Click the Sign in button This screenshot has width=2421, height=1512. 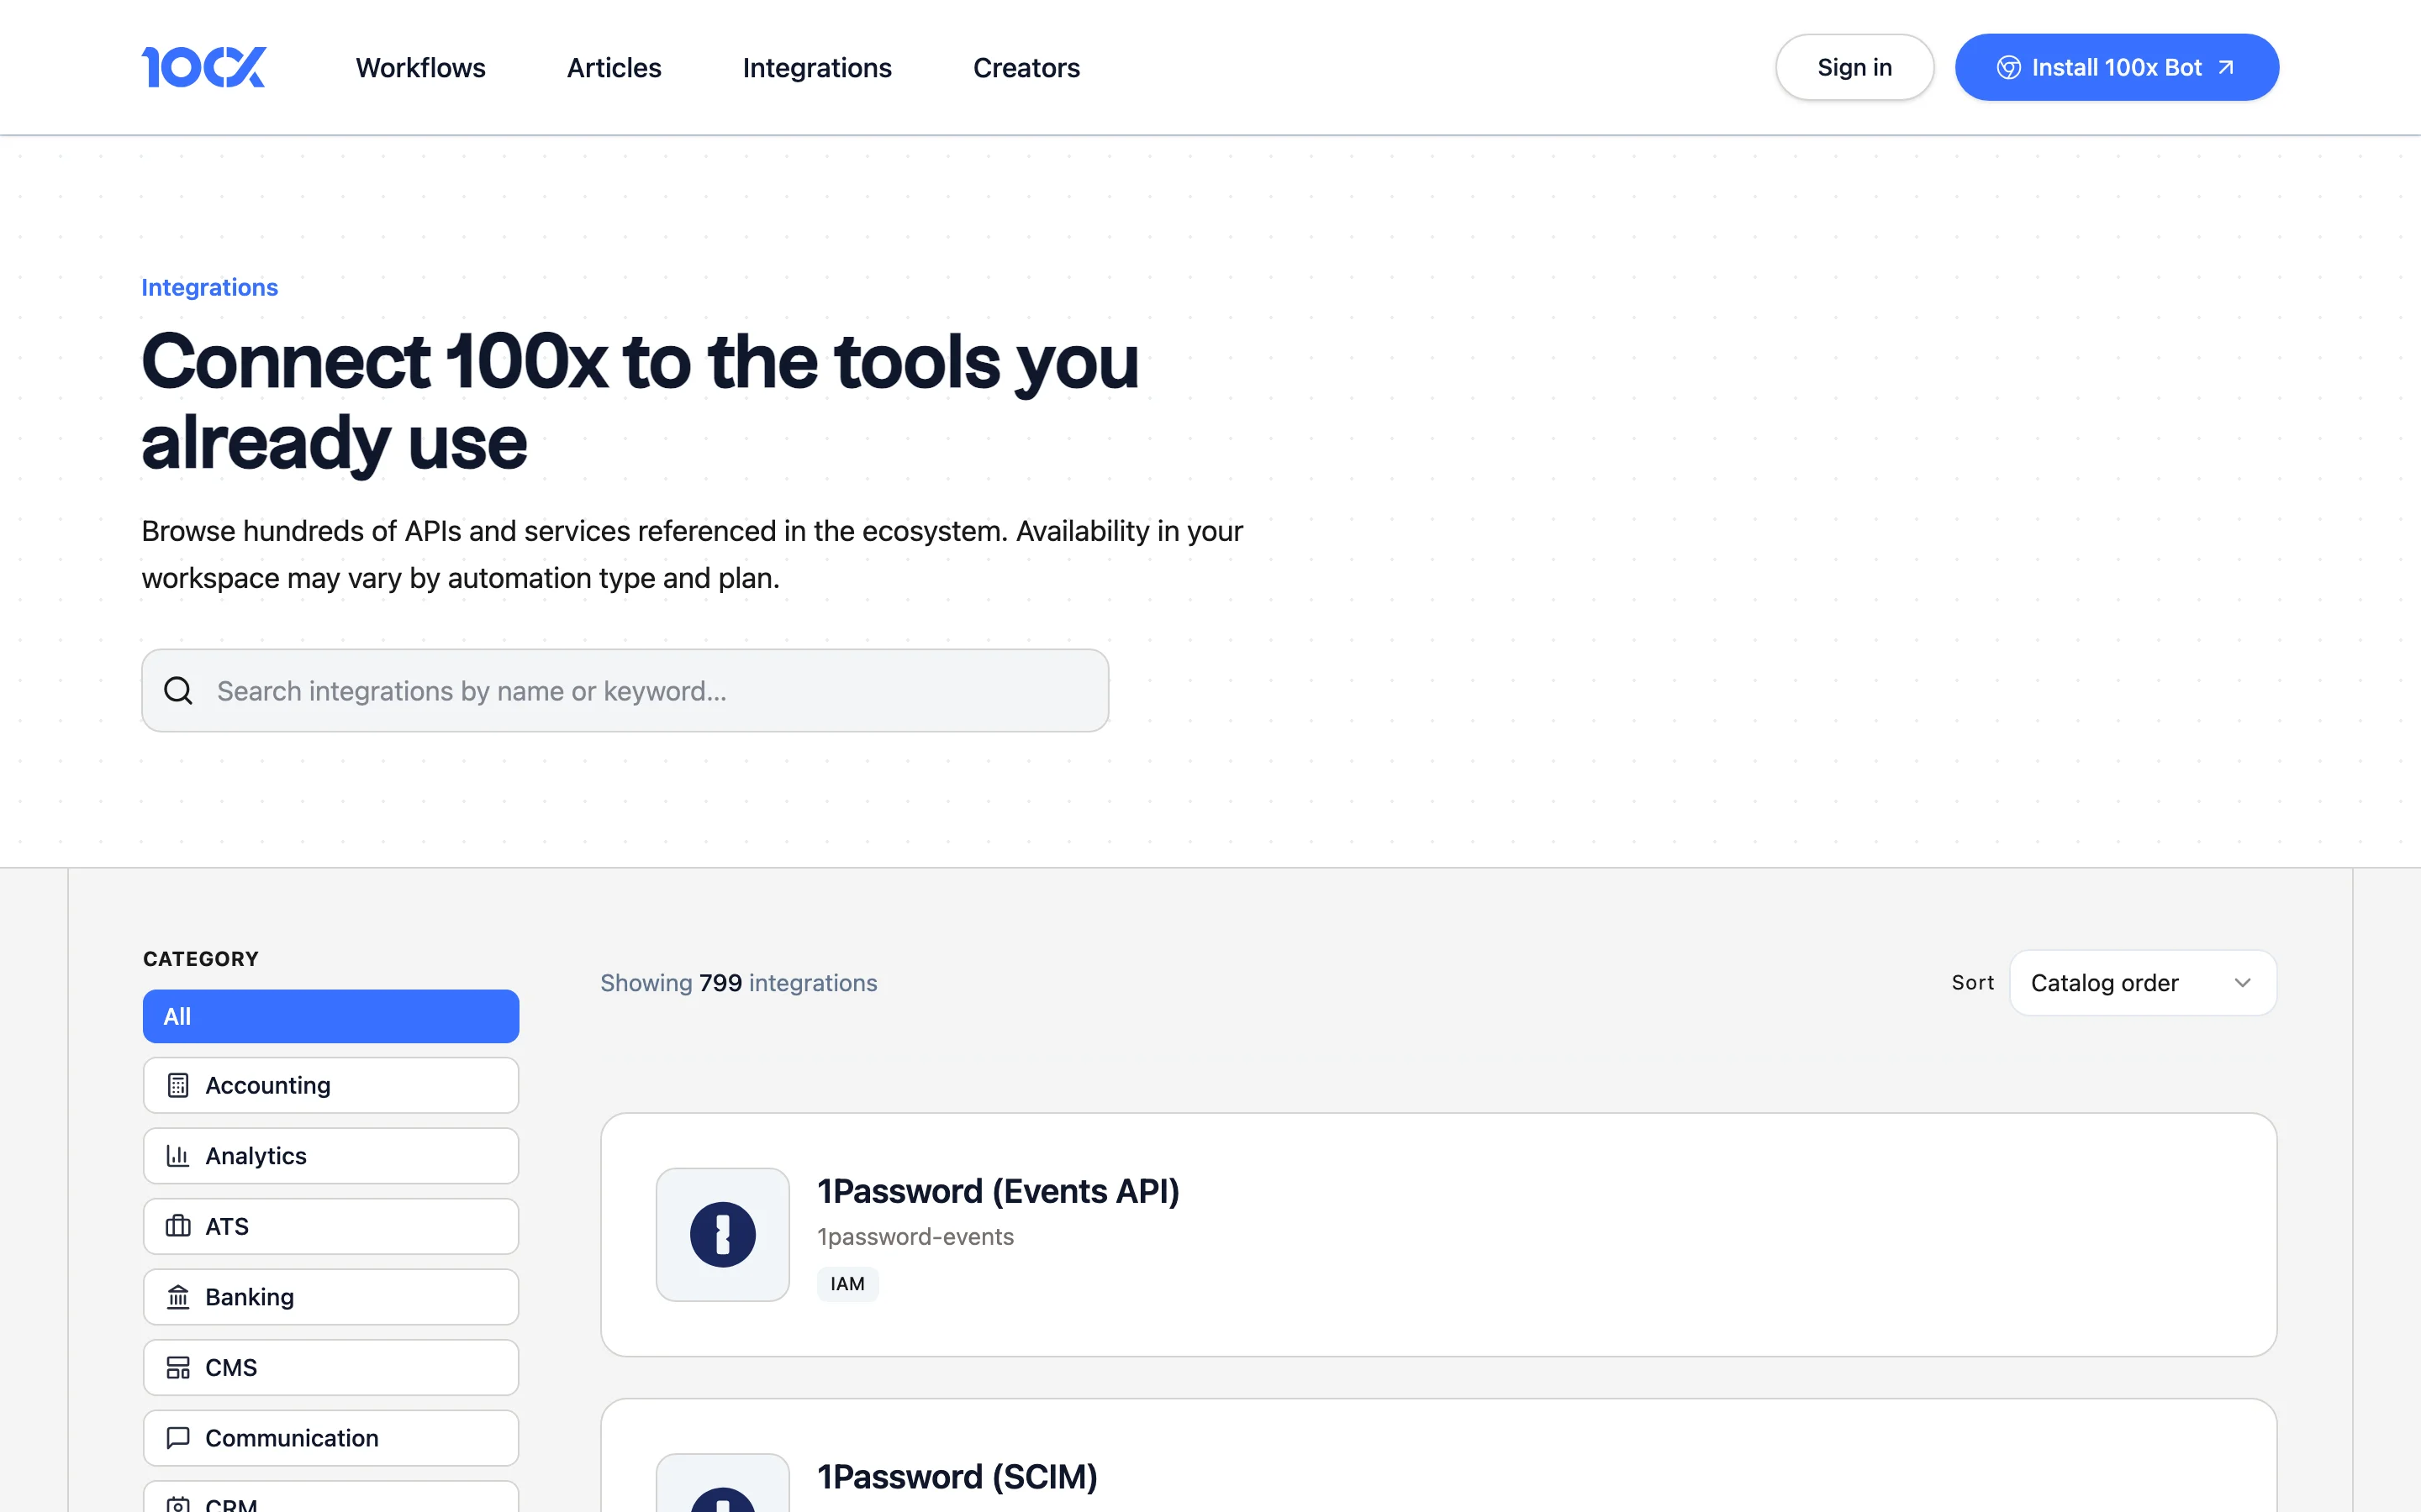tap(1854, 67)
